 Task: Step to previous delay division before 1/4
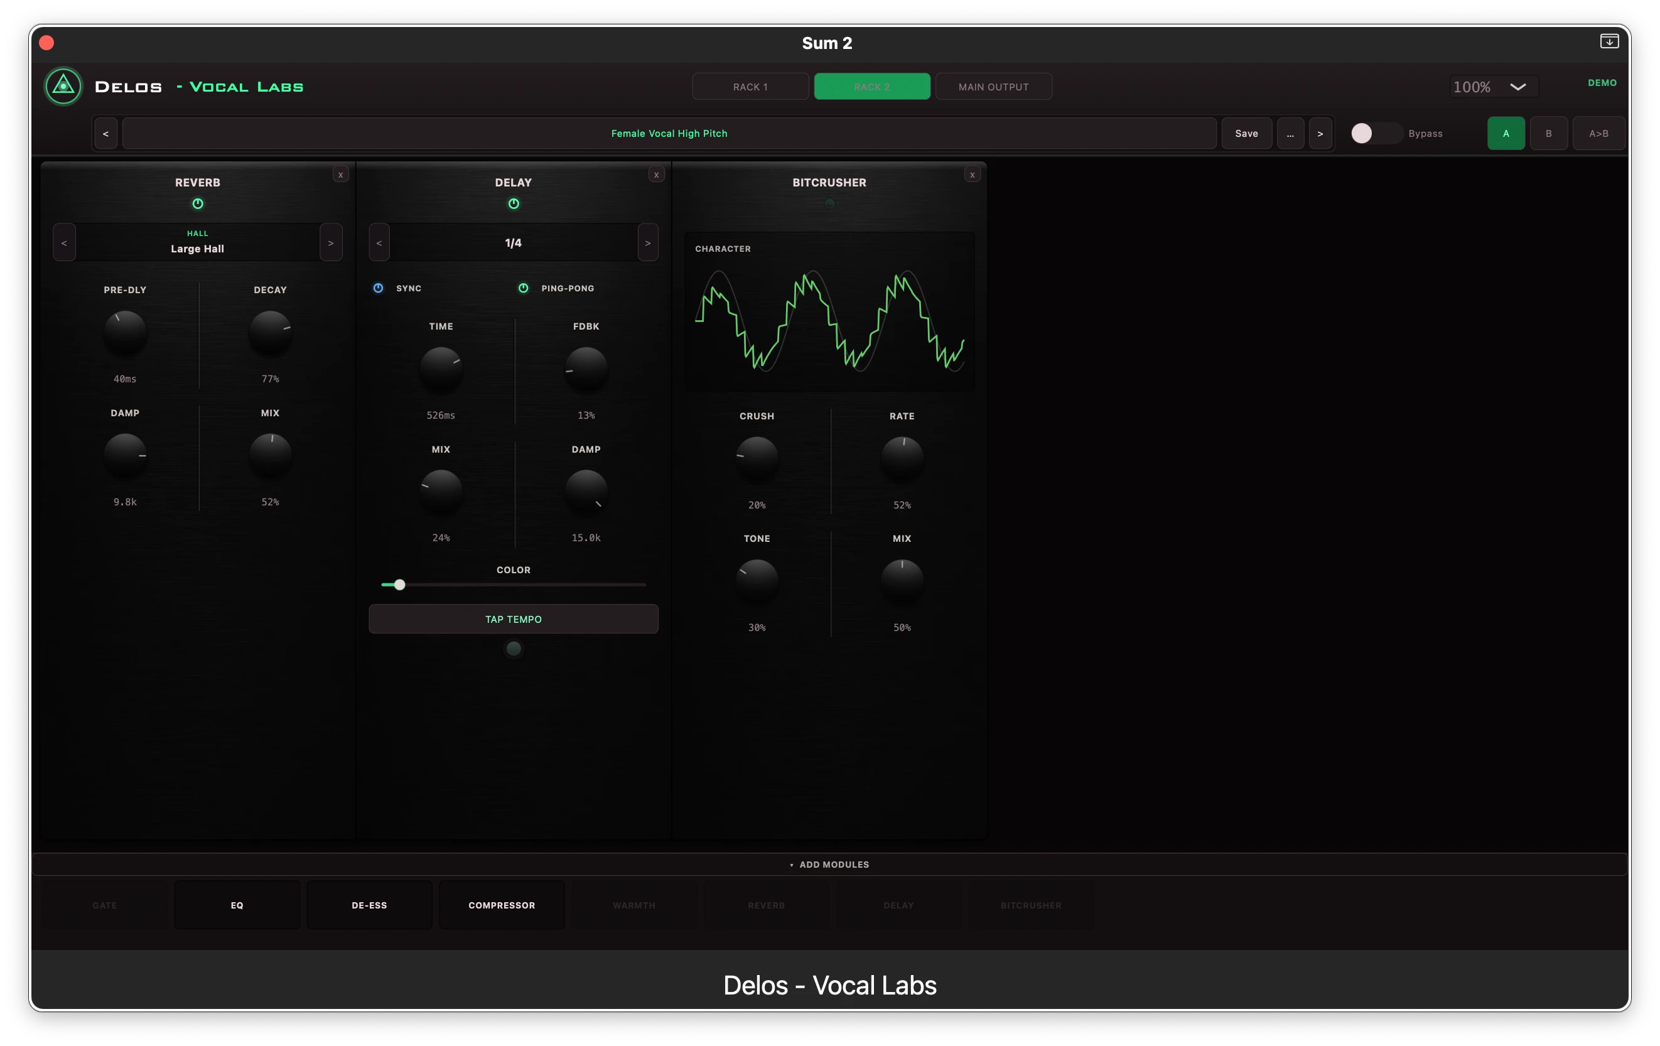(x=379, y=243)
